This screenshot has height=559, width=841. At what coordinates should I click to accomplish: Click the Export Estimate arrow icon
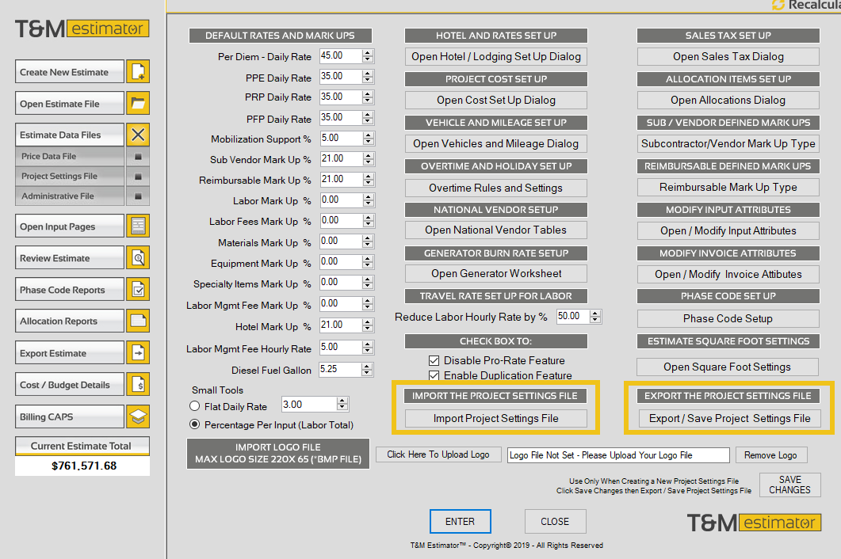click(138, 352)
